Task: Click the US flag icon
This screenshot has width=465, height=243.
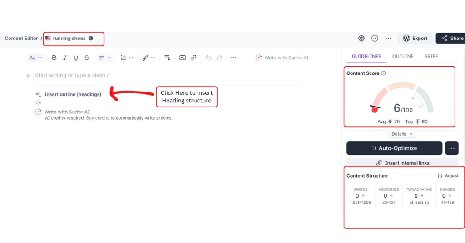Action: coord(48,38)
